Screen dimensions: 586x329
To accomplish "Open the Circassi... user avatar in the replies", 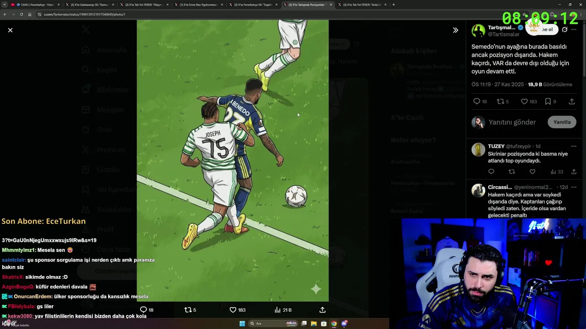I will tap(478, 191).
